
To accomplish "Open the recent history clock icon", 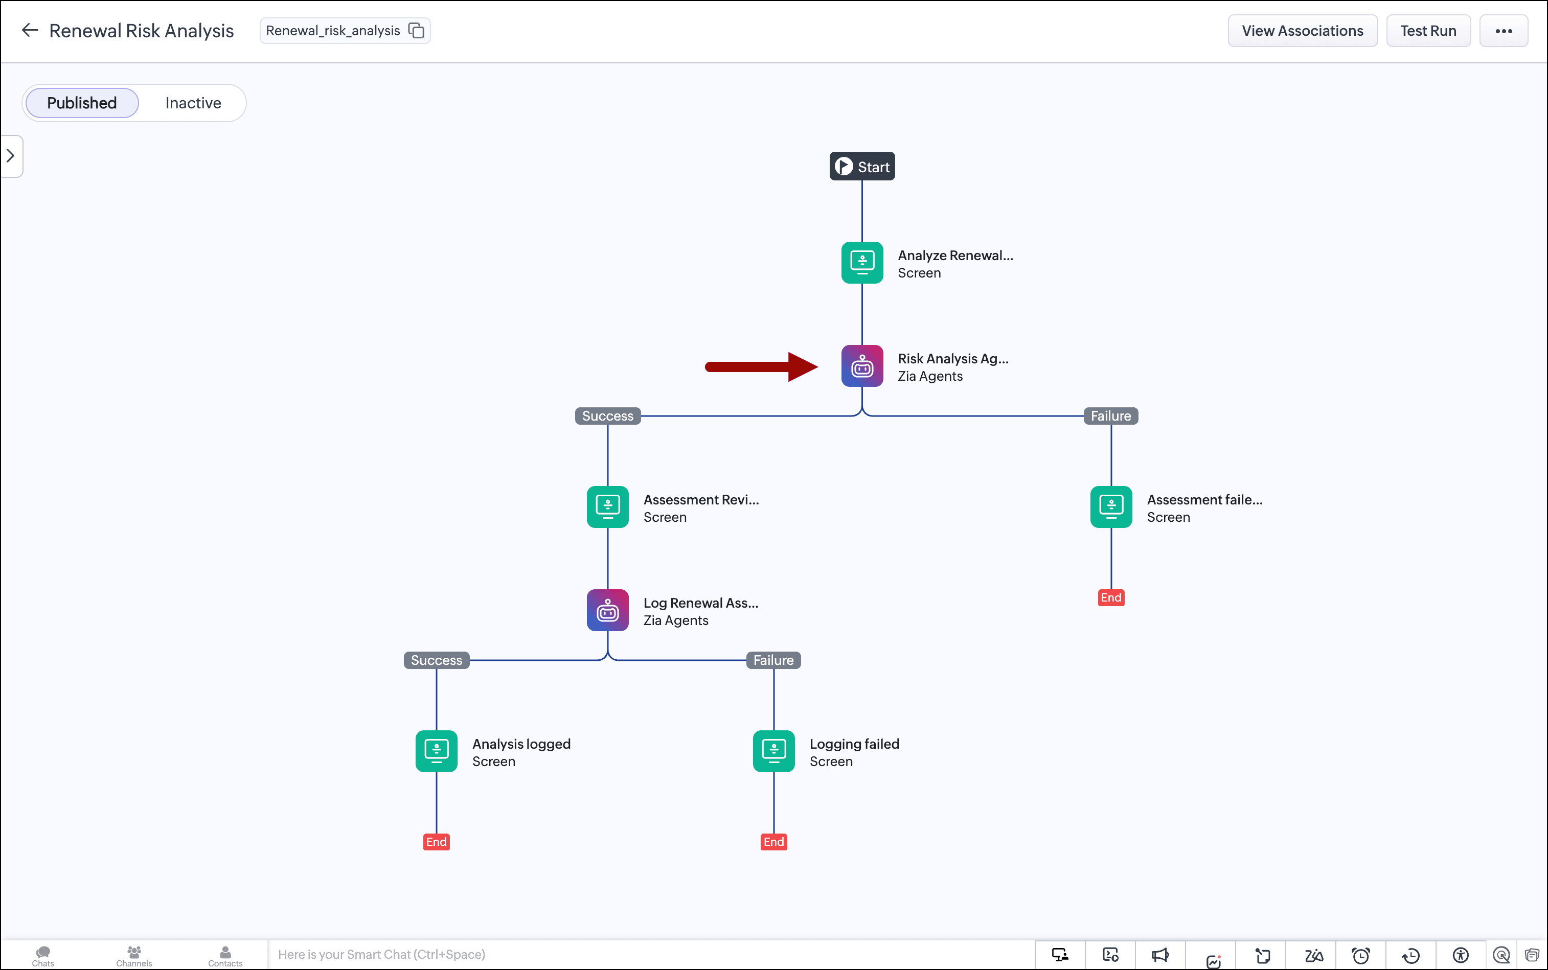I will pyautogui.click(x=1410, y=955).
